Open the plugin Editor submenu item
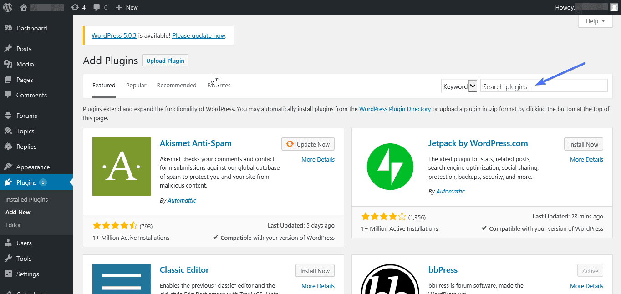Screen dimensions: 621x294 (x=13, y=225)
